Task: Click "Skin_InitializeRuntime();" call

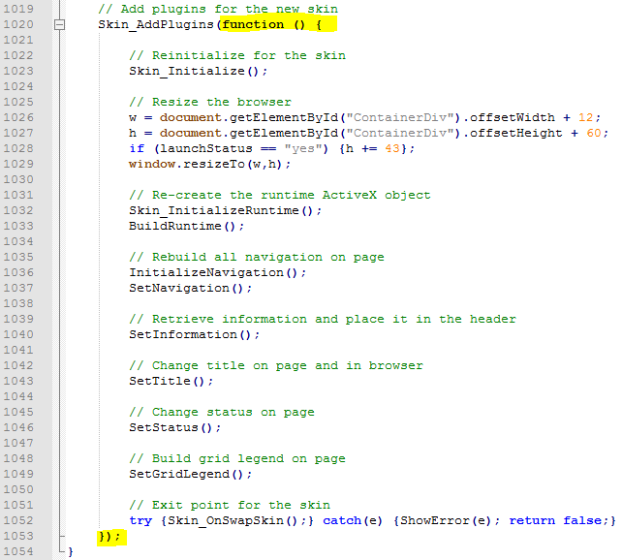Action: (226, 210)
